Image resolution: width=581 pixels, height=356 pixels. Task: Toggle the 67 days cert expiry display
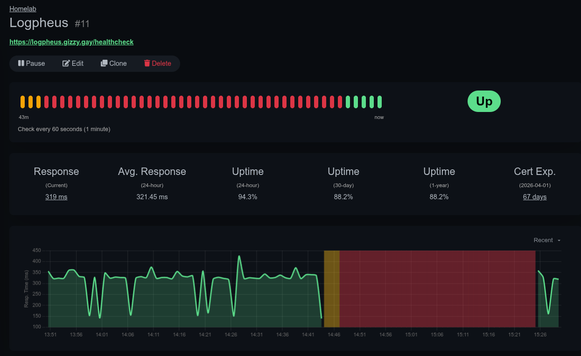[x=534, y=197]
